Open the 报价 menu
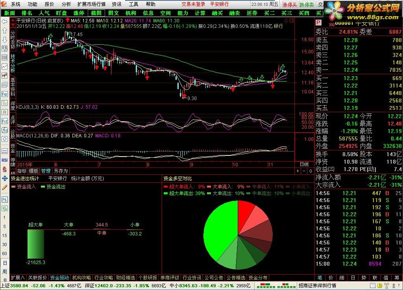Image resolution: width=403 pixels, height=290 pixels. 49,4
